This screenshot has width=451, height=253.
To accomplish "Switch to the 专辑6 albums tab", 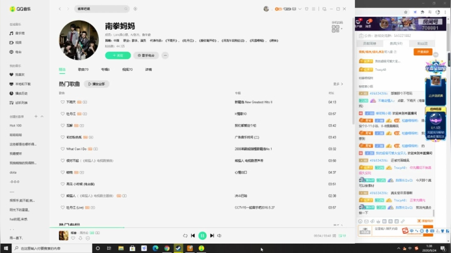I will [x=105, y=70].
